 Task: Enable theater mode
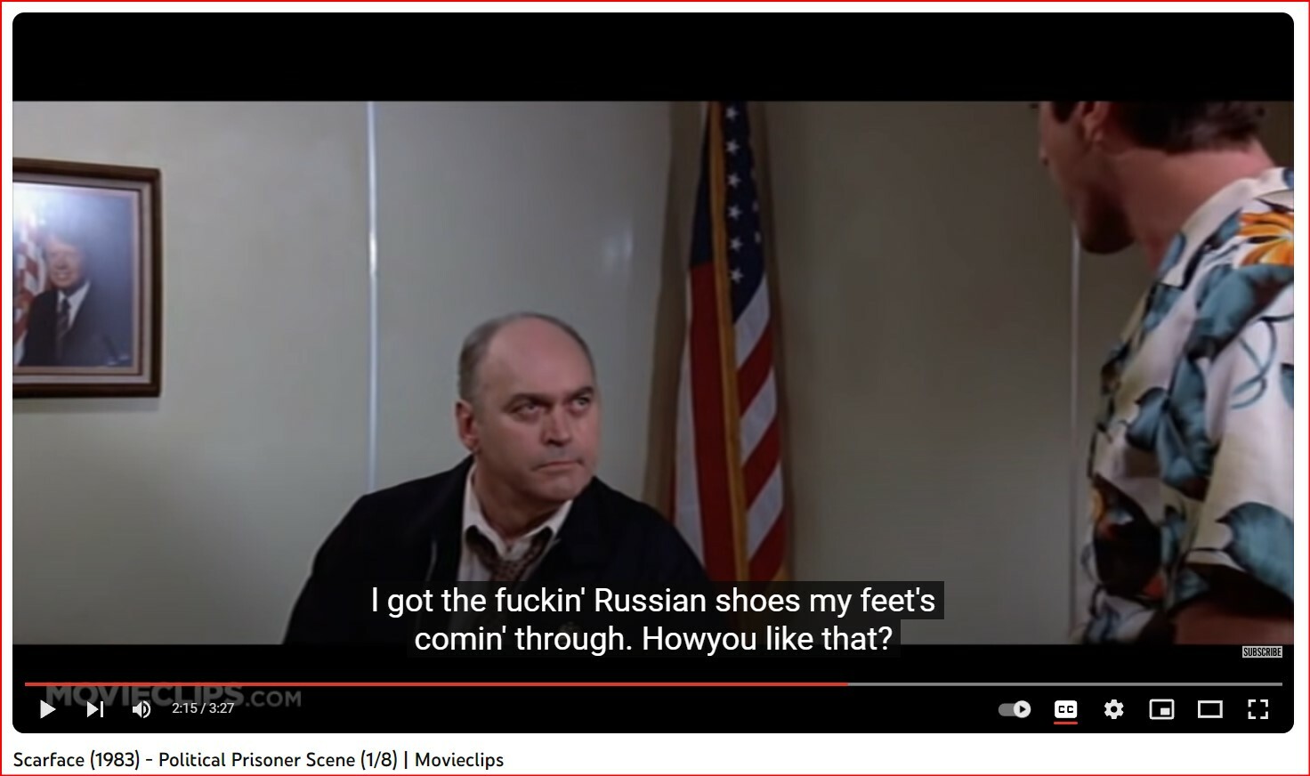tap(1209, 709)
